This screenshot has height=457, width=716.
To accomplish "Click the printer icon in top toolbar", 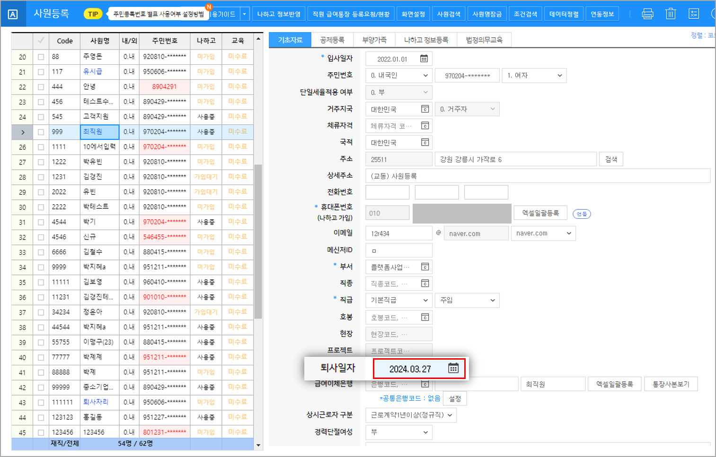I will click(x=647, y=14).
